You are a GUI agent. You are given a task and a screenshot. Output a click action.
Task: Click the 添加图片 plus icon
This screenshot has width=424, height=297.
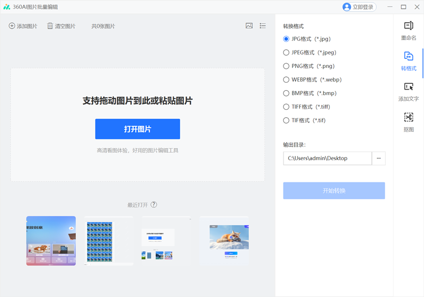(12, 26)
